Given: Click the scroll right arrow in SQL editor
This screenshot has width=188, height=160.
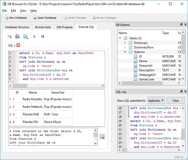Looking at the screenshot, I should [x=103, y=86].
